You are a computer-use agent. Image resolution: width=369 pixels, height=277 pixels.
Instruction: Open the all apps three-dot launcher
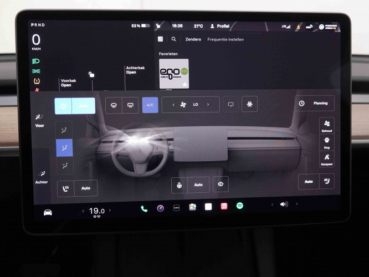(x=176, y=208)
